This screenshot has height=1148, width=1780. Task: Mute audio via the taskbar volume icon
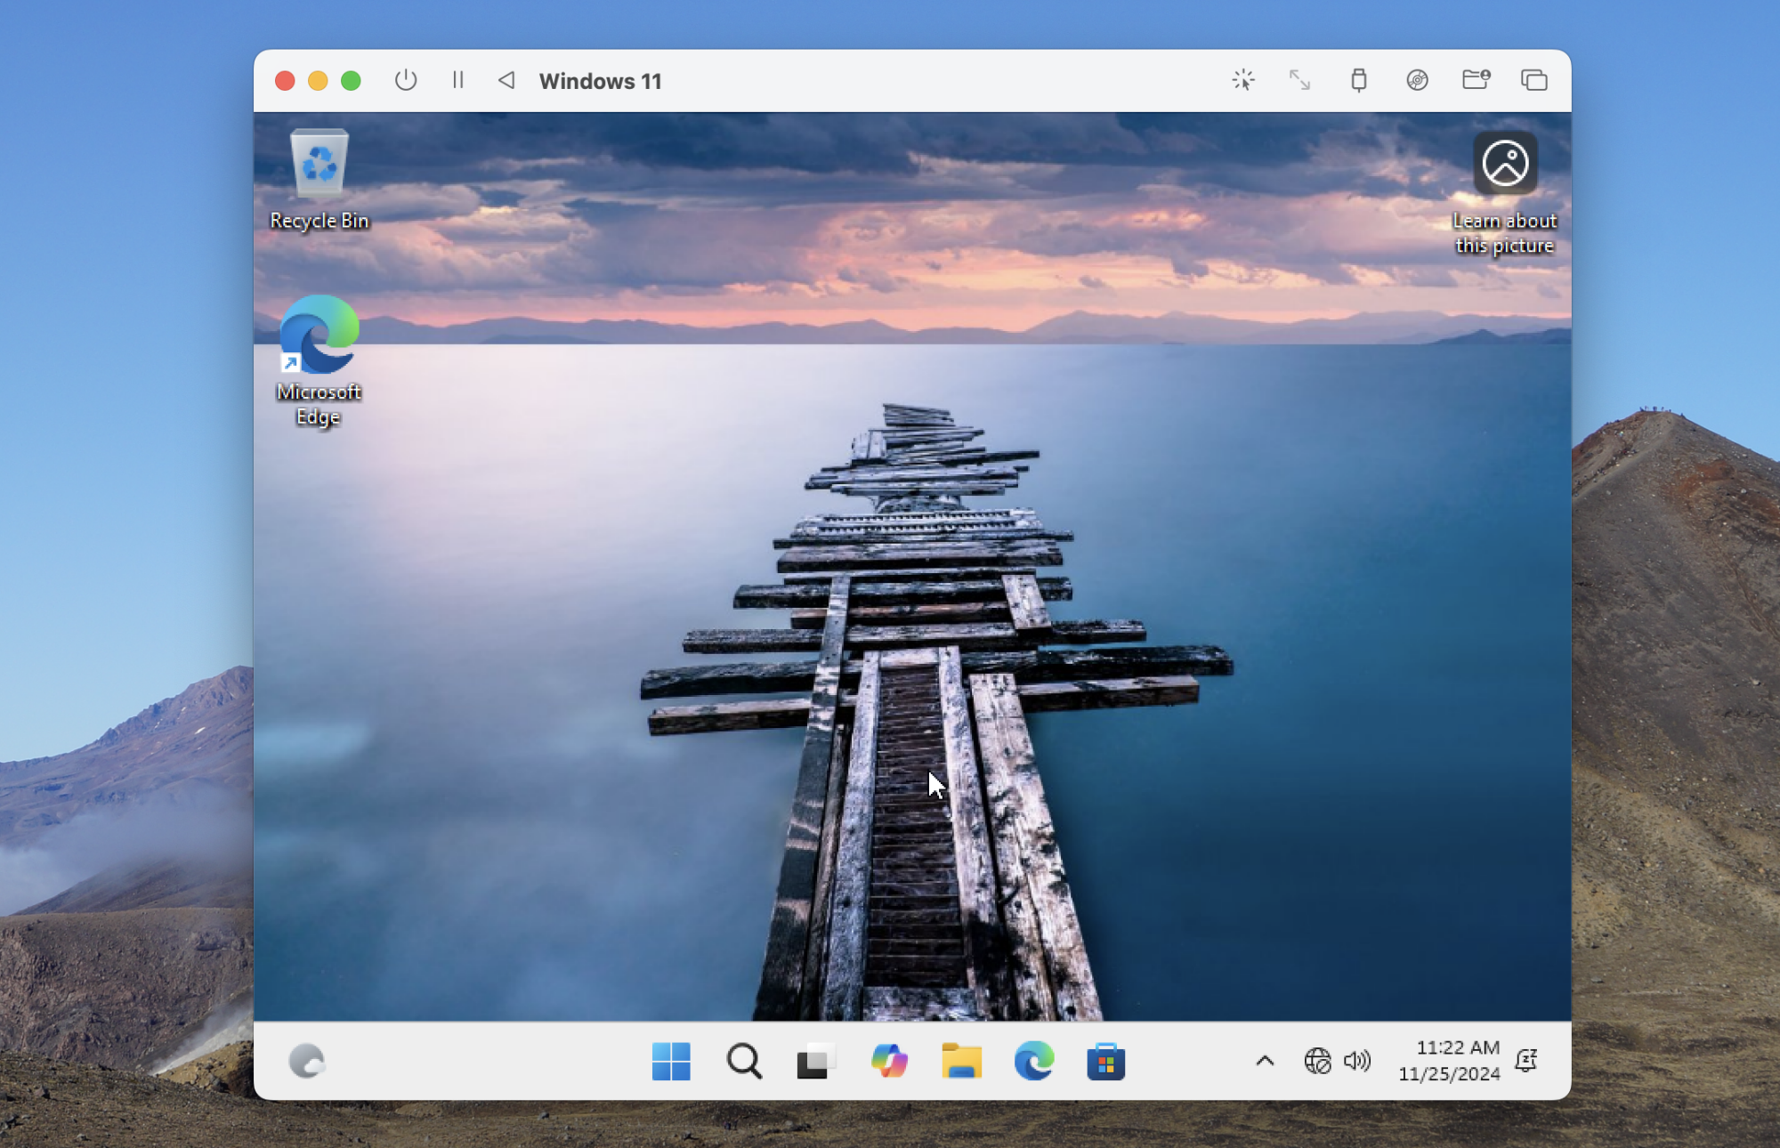[1356, 1061]
